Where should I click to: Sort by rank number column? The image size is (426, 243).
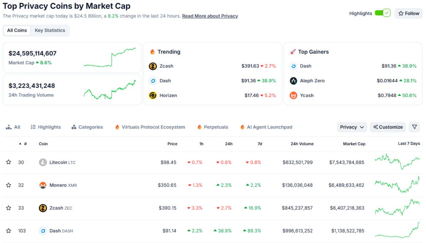coord(23,144)
